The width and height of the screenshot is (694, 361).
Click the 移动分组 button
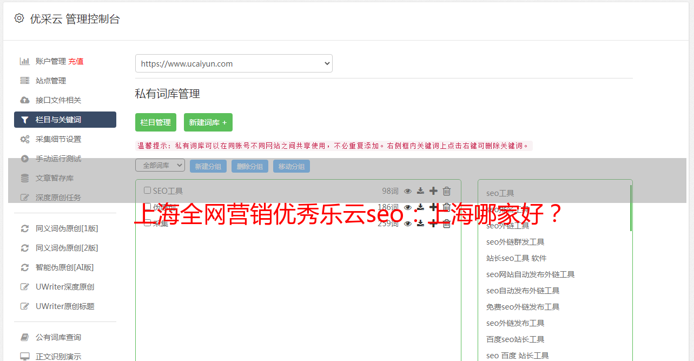pyautogui.click(x=292, y=166)
